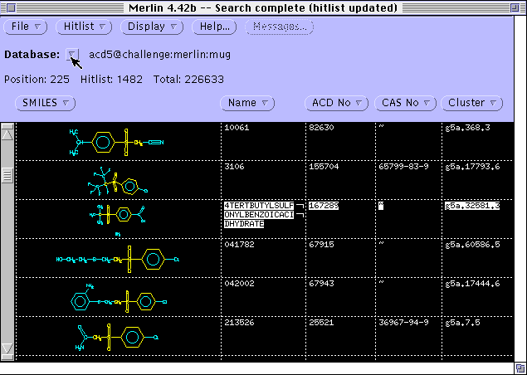Viewport: 527px width, 375px height.
Task: Expand the SMILES column menu
Action: [x=45, y=103]
